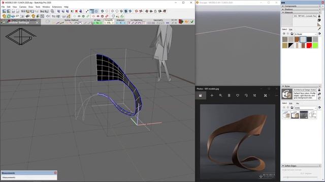
Task: Click the collection view icon in Photos
Action: click(x=201, y=96)
